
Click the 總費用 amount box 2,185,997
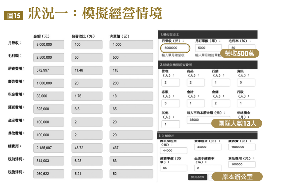click(49, 148)
